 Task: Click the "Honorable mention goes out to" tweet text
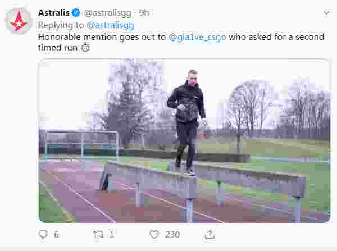102,37
